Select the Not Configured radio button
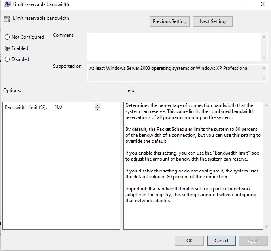The height and width of the screenshot is (251, 271). [x=7, y=37]
